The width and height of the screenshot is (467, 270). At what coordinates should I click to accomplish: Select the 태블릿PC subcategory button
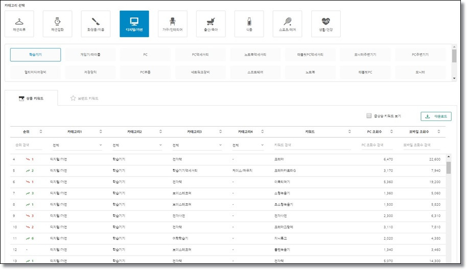click(365, 72)
